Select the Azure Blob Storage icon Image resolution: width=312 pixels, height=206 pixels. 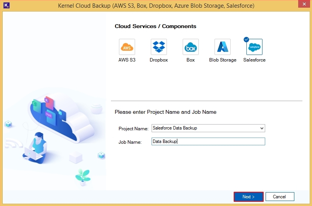point(223,47)
